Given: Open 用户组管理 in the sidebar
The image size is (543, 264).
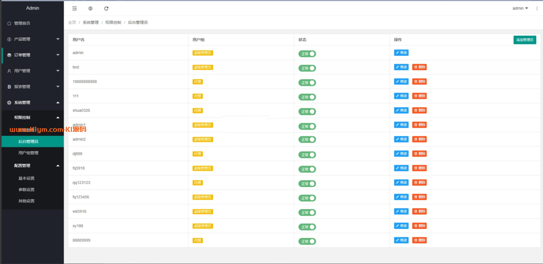Looking at the screenshot, I should coord(28,153).
